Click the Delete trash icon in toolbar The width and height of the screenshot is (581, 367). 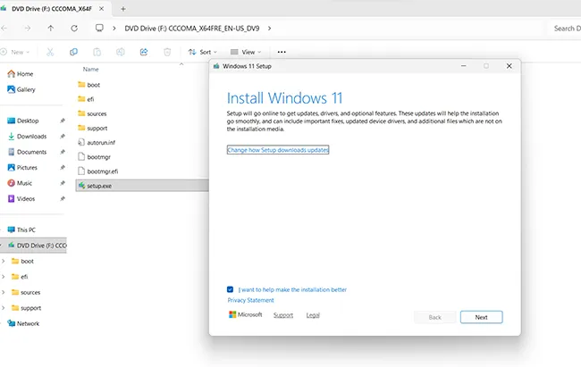(x=167, y=52)
